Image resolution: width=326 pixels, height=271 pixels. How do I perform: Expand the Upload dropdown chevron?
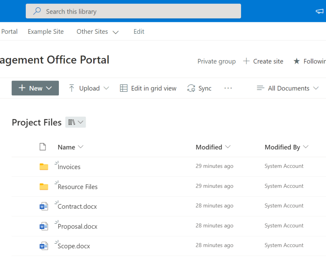point(106,88)
